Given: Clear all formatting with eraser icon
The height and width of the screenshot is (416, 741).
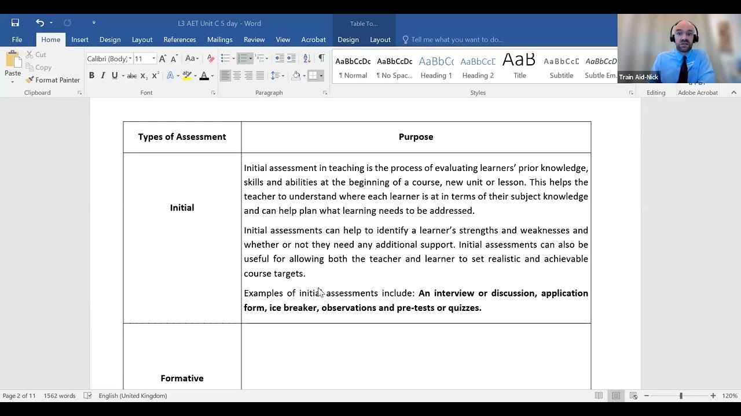Looking at the screenshot, I should [211, 58].
